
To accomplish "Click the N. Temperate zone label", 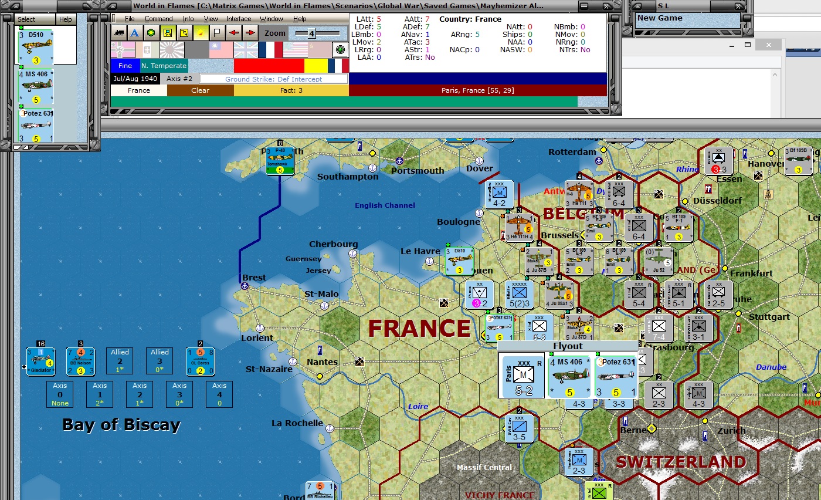I will click(x=164, y=66).
